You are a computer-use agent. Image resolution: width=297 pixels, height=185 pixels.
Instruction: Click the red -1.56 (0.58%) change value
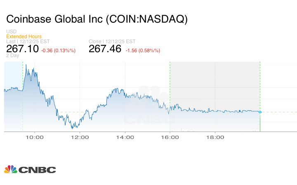pos(143,51)
